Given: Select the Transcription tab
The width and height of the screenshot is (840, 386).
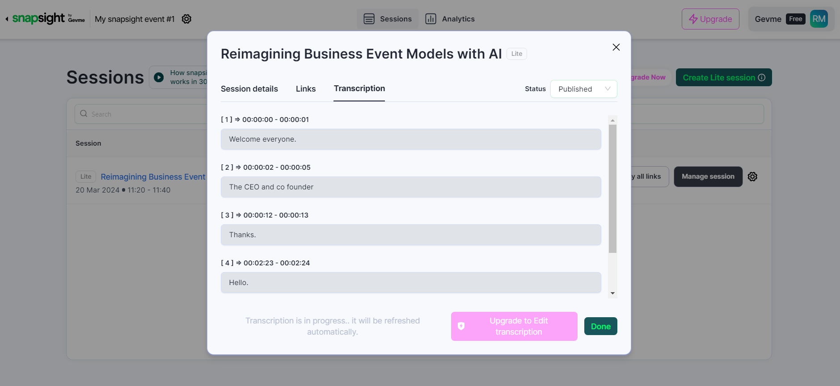Looking at the screenshot, I should point(359,88).
